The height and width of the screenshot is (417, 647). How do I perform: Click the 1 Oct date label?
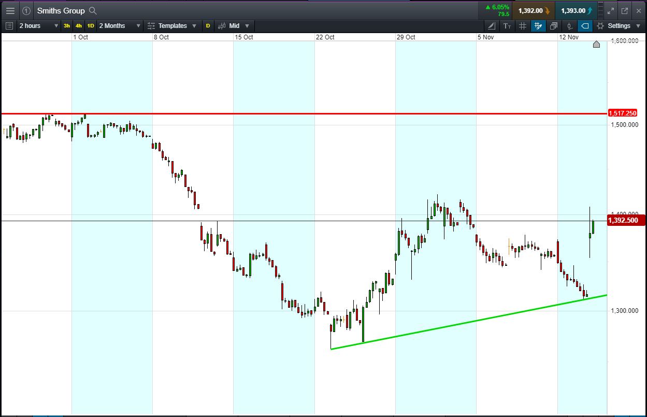click(80, 37)
